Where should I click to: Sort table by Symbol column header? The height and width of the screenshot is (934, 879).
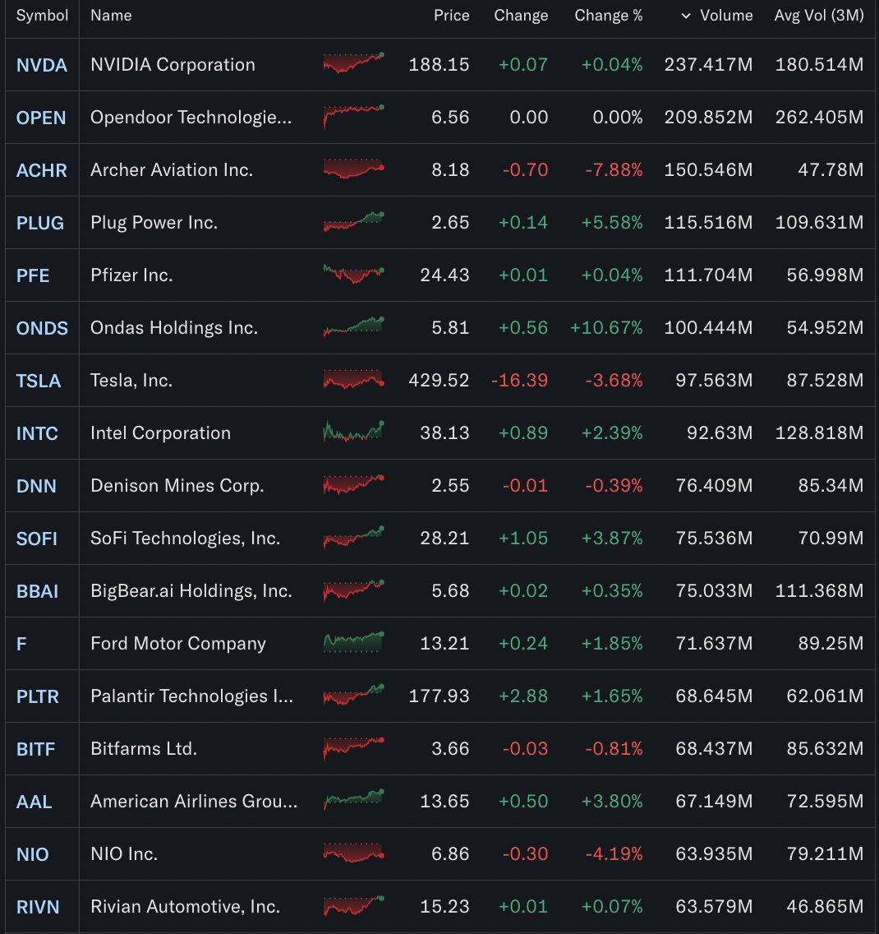click(x=42, y=16)
